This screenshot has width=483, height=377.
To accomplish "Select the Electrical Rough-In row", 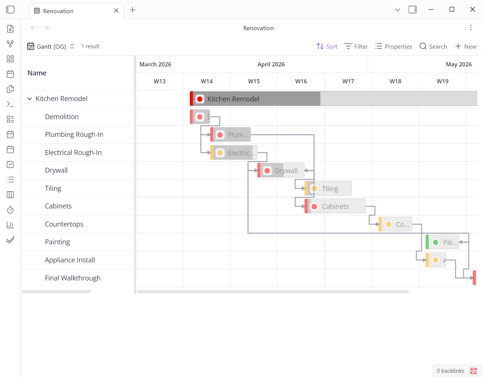I will coord(77,153).
